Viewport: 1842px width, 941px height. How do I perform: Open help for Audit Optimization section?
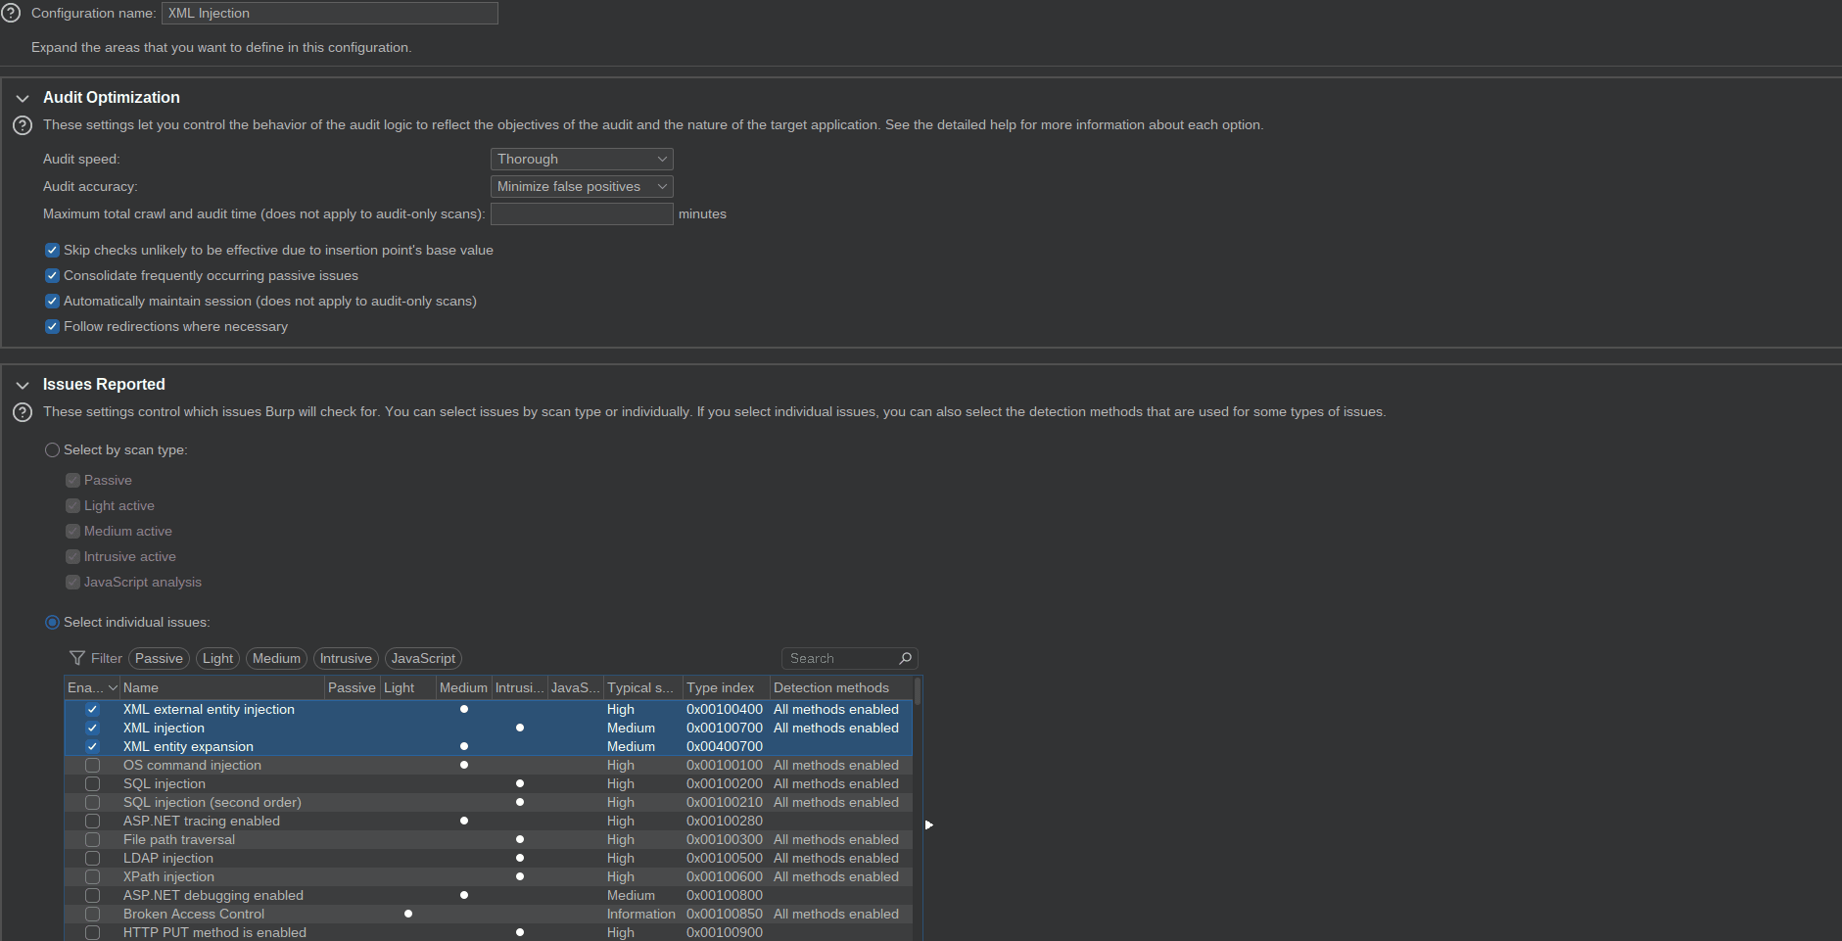point(23,125)
